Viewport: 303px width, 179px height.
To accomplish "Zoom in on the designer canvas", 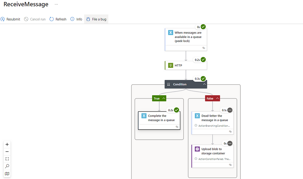I will tap(7, 144).
